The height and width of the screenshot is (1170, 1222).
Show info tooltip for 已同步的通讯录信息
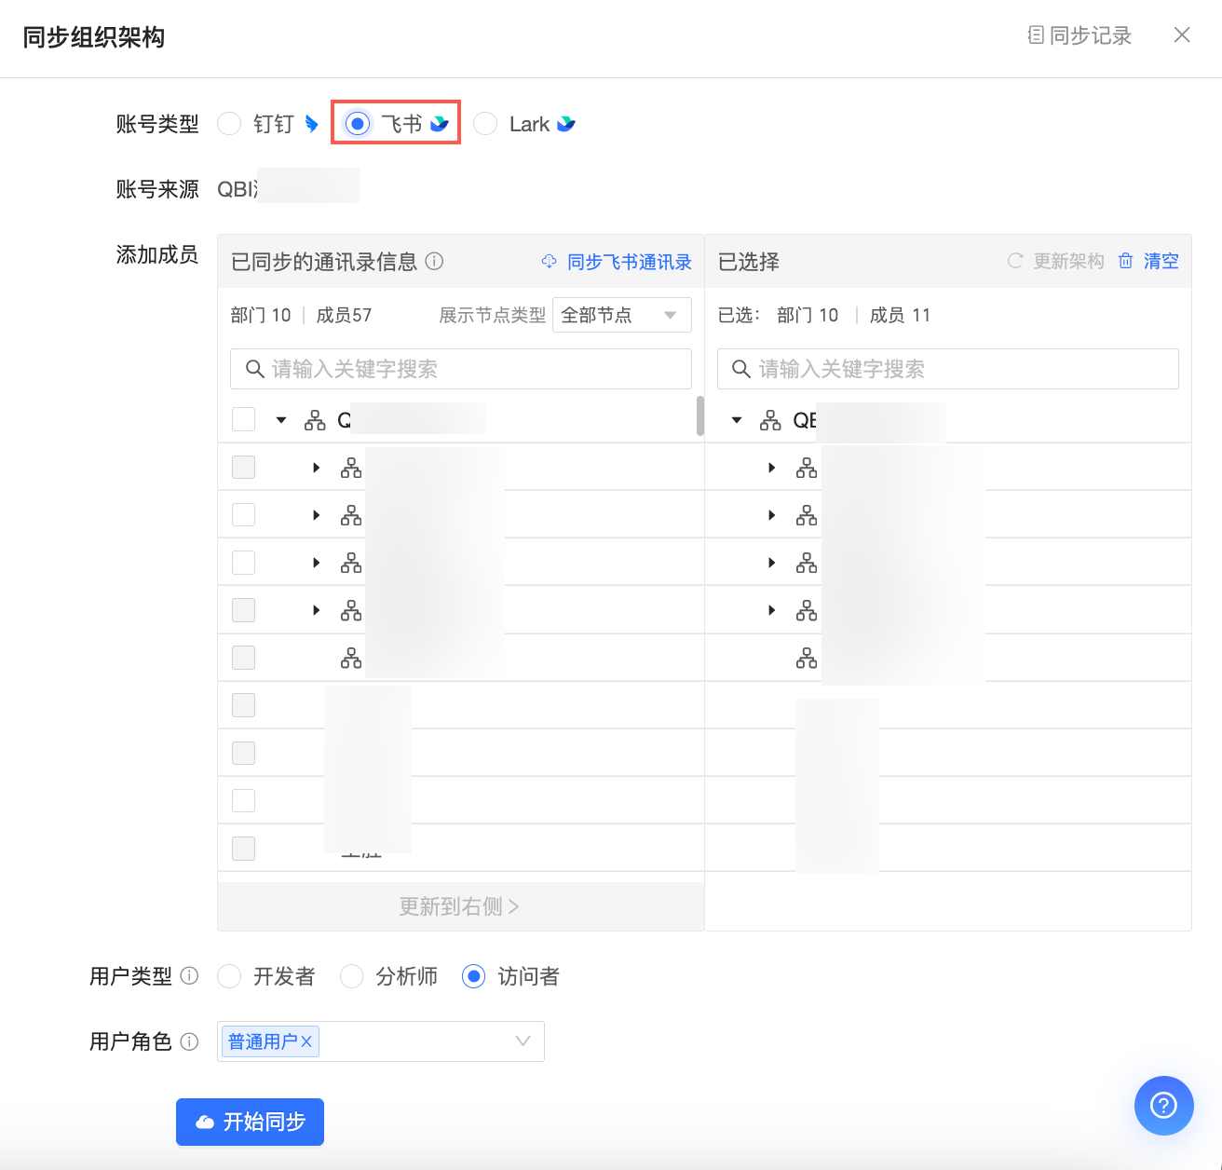434,262
